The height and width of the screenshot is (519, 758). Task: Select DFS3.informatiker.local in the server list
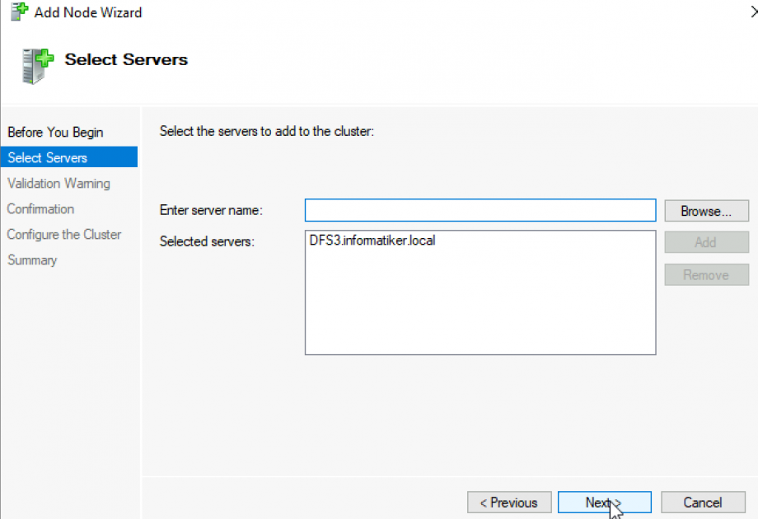(x=371, y=241)
